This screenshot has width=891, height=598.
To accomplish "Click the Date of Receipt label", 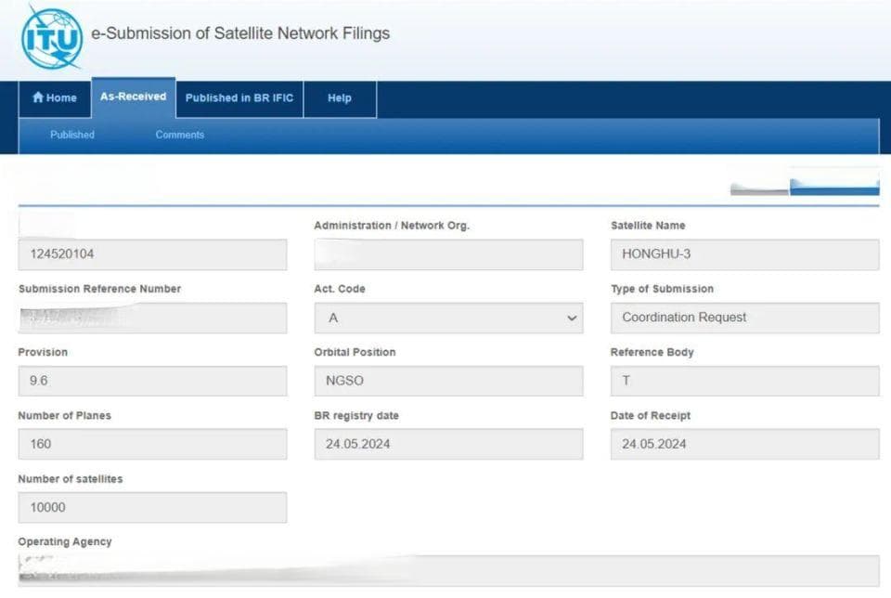I will [650, 415].
